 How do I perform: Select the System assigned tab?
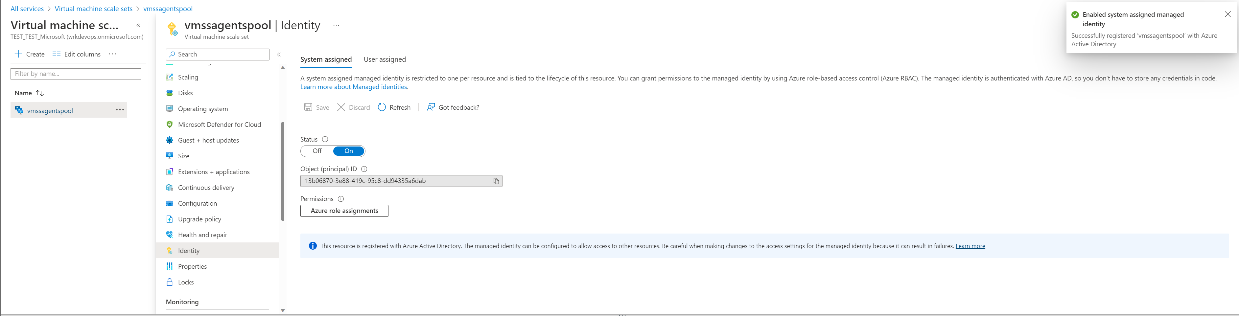[x=326, y=59]
